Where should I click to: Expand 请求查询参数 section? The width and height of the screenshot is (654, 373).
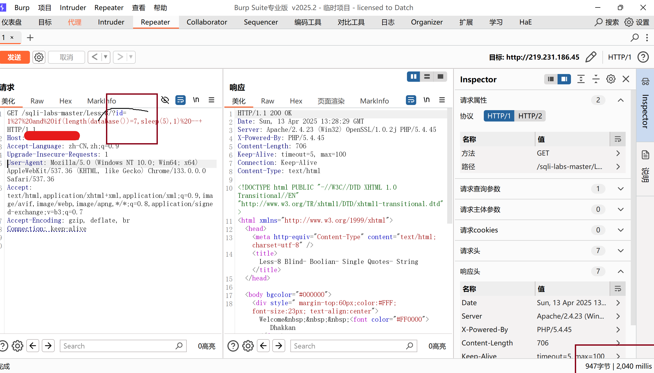(x=621, y=189)
